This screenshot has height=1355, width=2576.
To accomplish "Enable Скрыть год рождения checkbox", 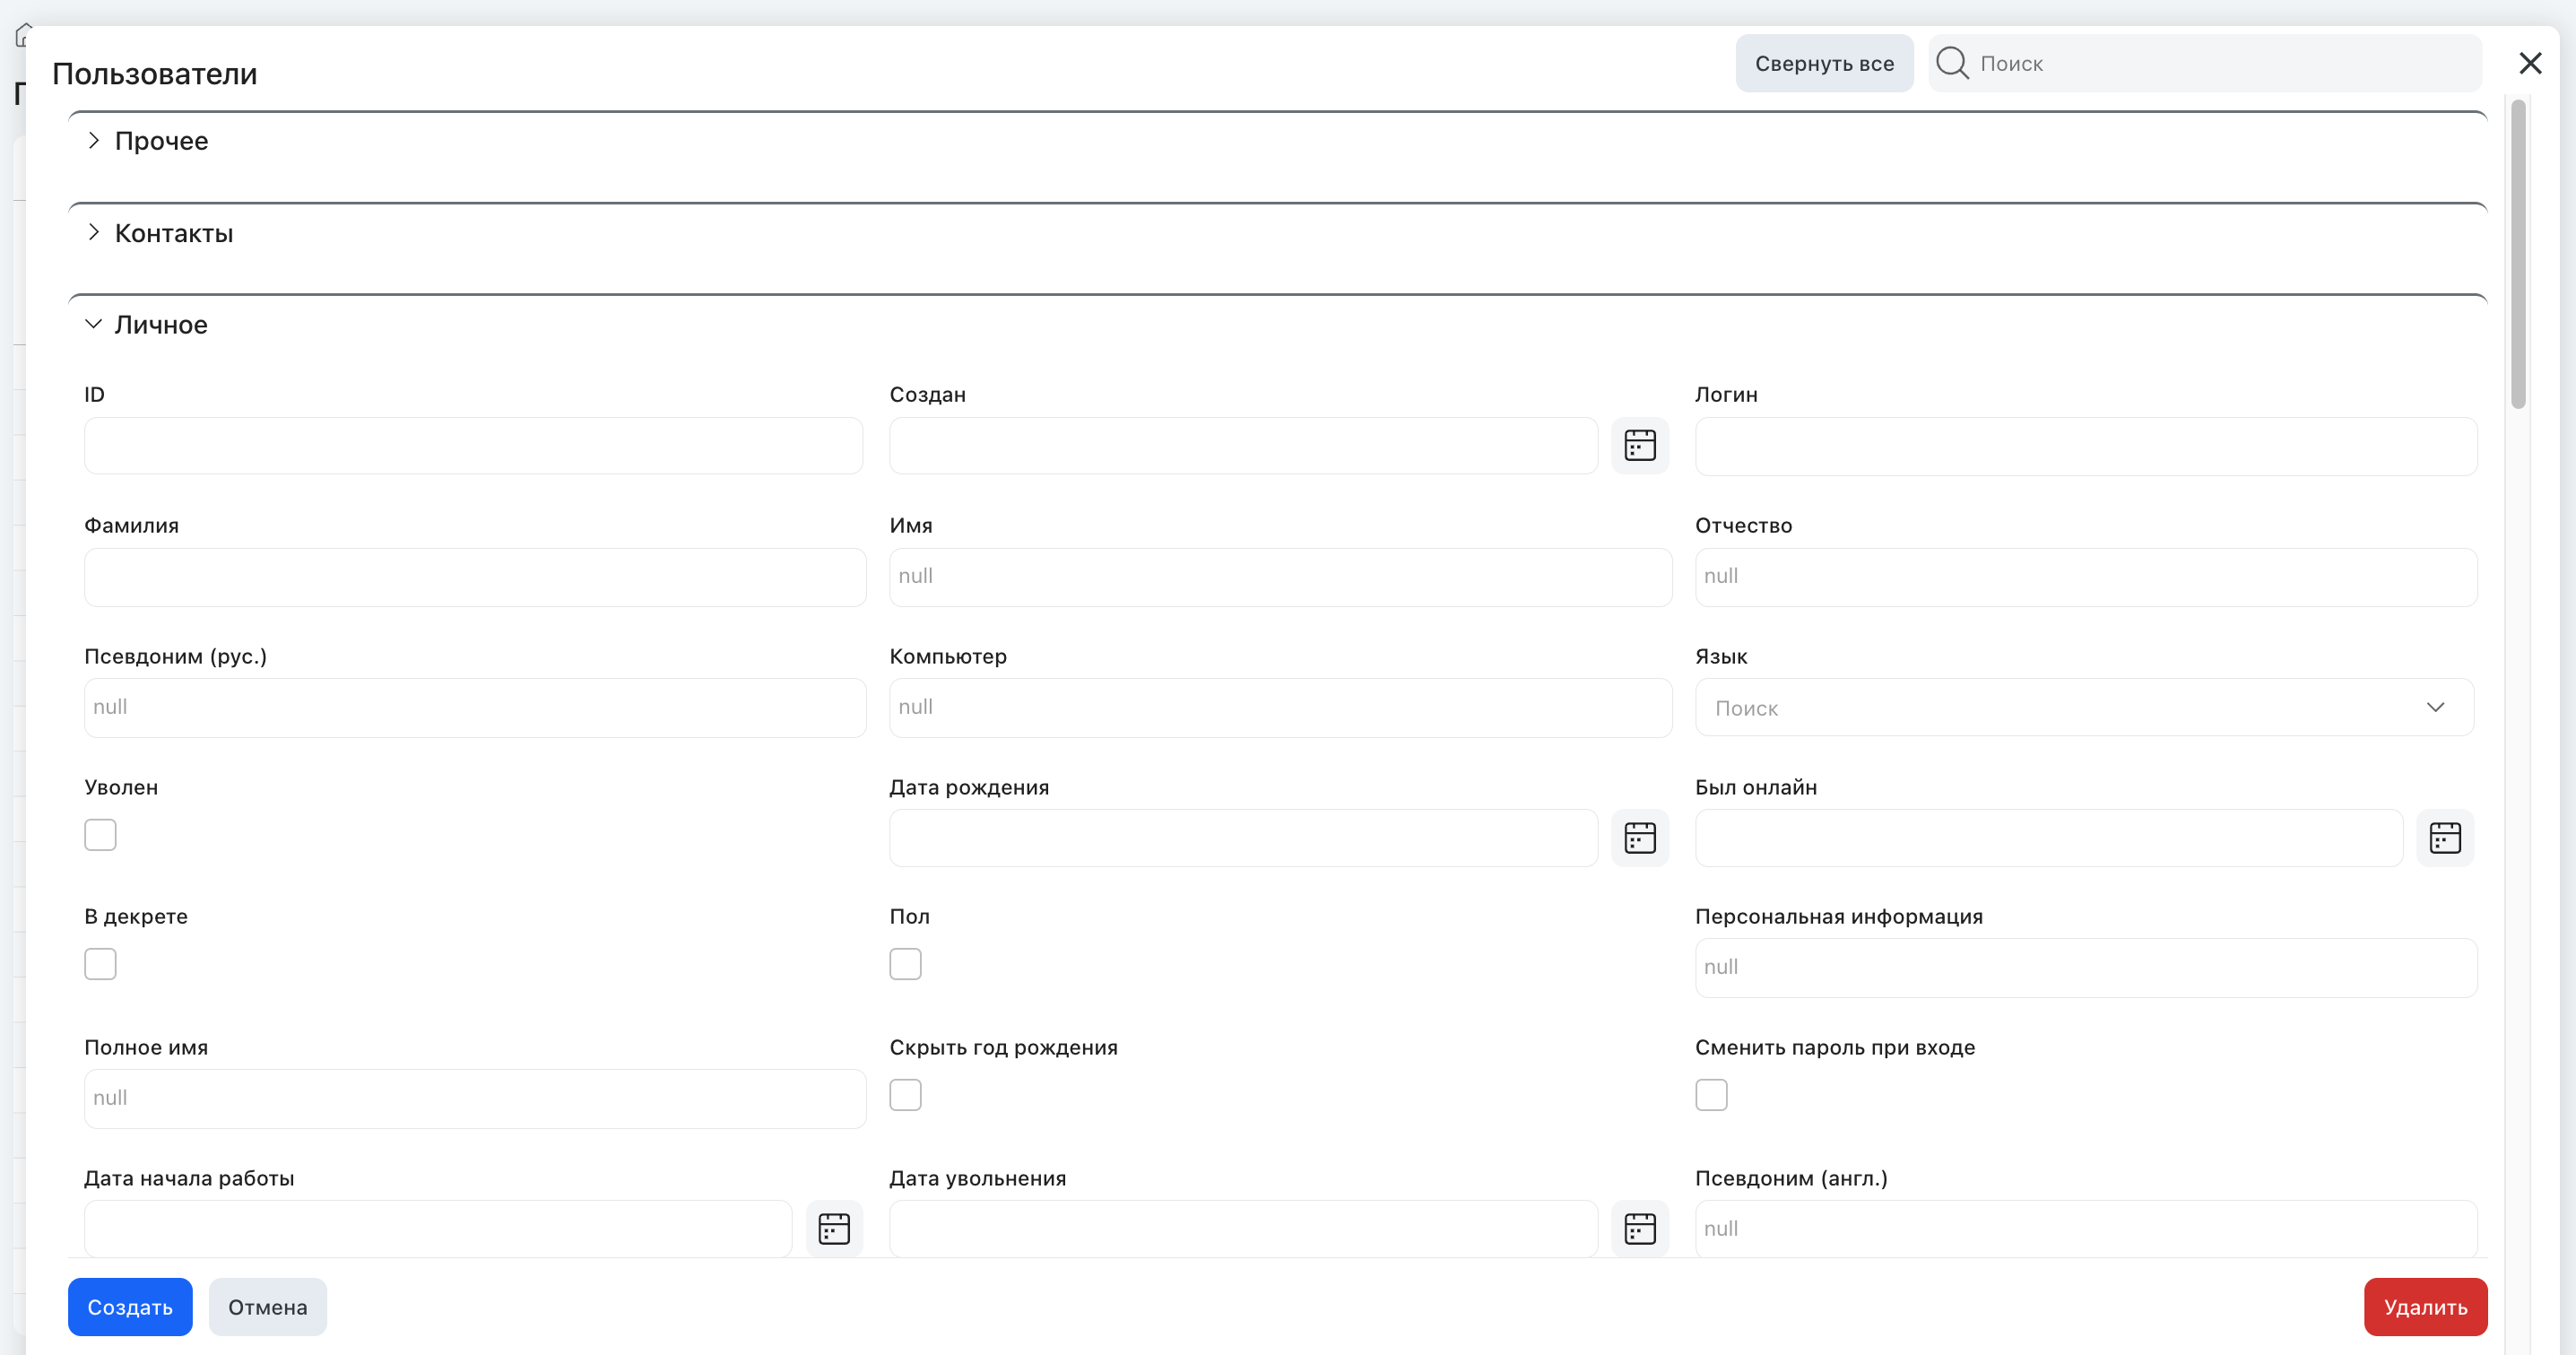I will (x=905, y=1095).
